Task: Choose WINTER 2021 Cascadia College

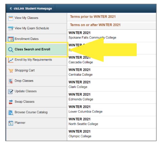Action: tap(111, 61)
